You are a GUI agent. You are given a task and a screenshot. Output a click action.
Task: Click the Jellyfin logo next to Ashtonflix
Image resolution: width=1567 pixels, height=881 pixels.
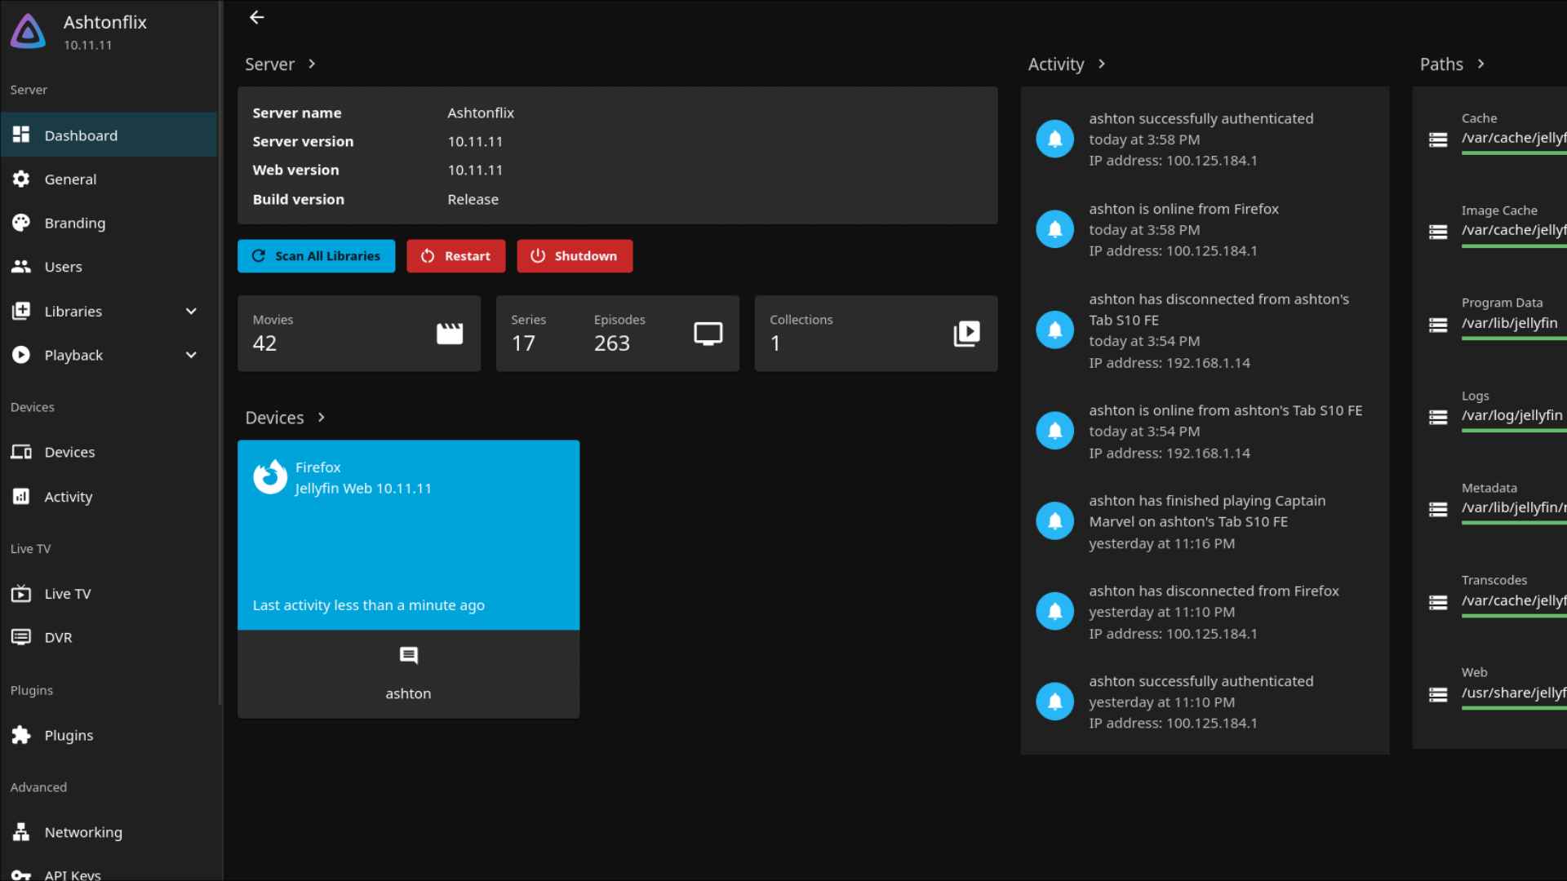click(29, 31)
